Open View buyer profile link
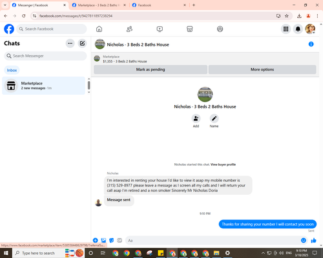 pos(223,164)
